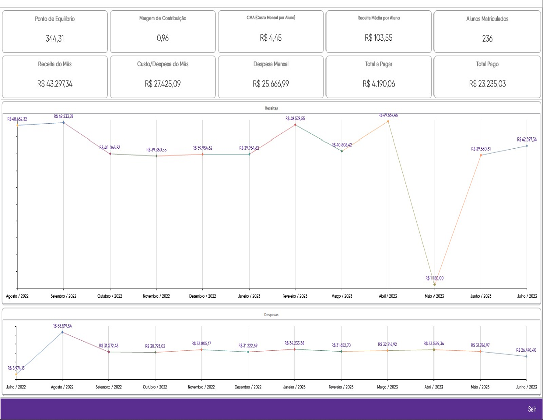Click the Janeiro 2023 expense point R$ 34.233,38
Image resolution: width=543 pixels, height=420 pixels.
(294, 349)
